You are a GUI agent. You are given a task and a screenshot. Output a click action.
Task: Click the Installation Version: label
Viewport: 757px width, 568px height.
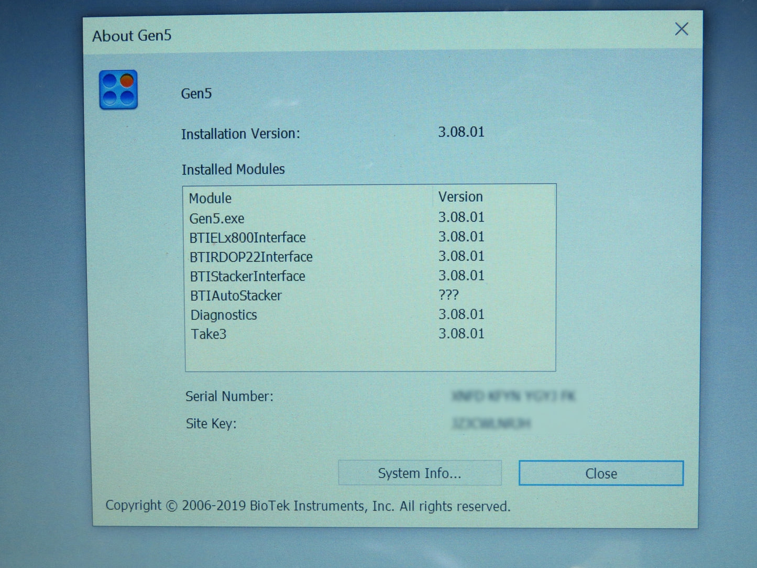[240, 134]
